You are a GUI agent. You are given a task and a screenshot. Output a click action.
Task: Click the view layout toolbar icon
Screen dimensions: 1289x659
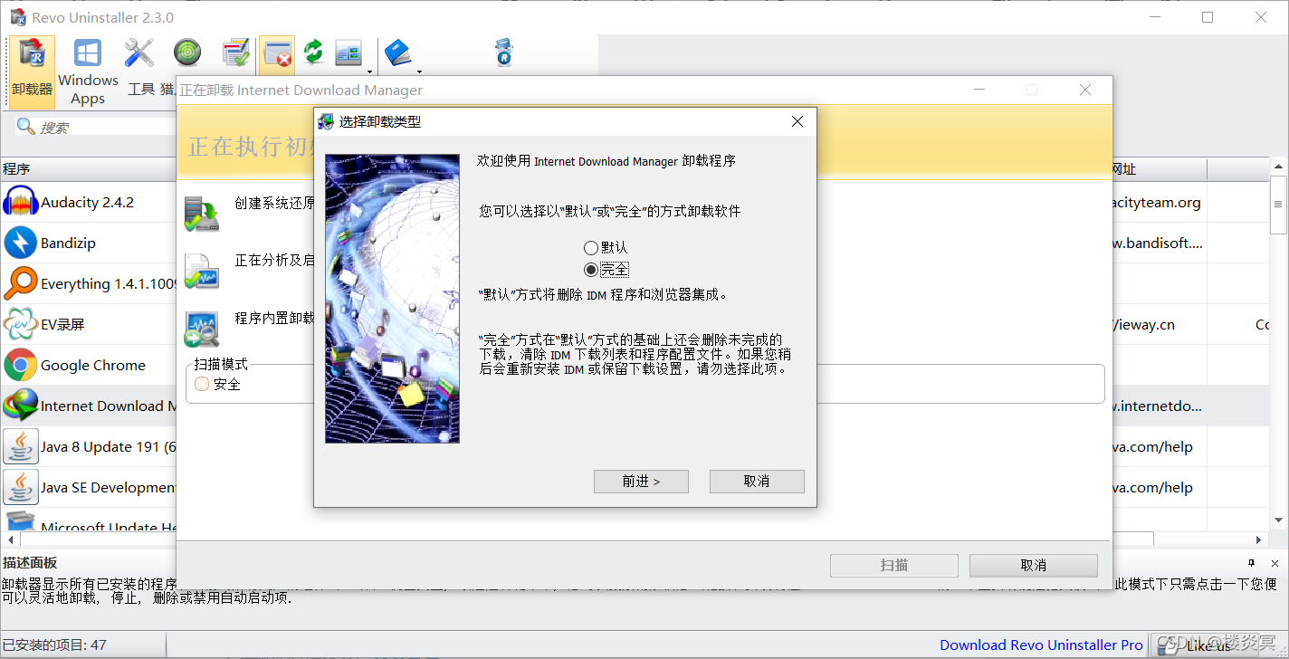point(349,53)
